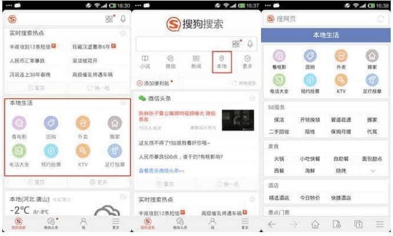
Task: Tap the voice search microphone on the left screen
Action: (123, 19)
